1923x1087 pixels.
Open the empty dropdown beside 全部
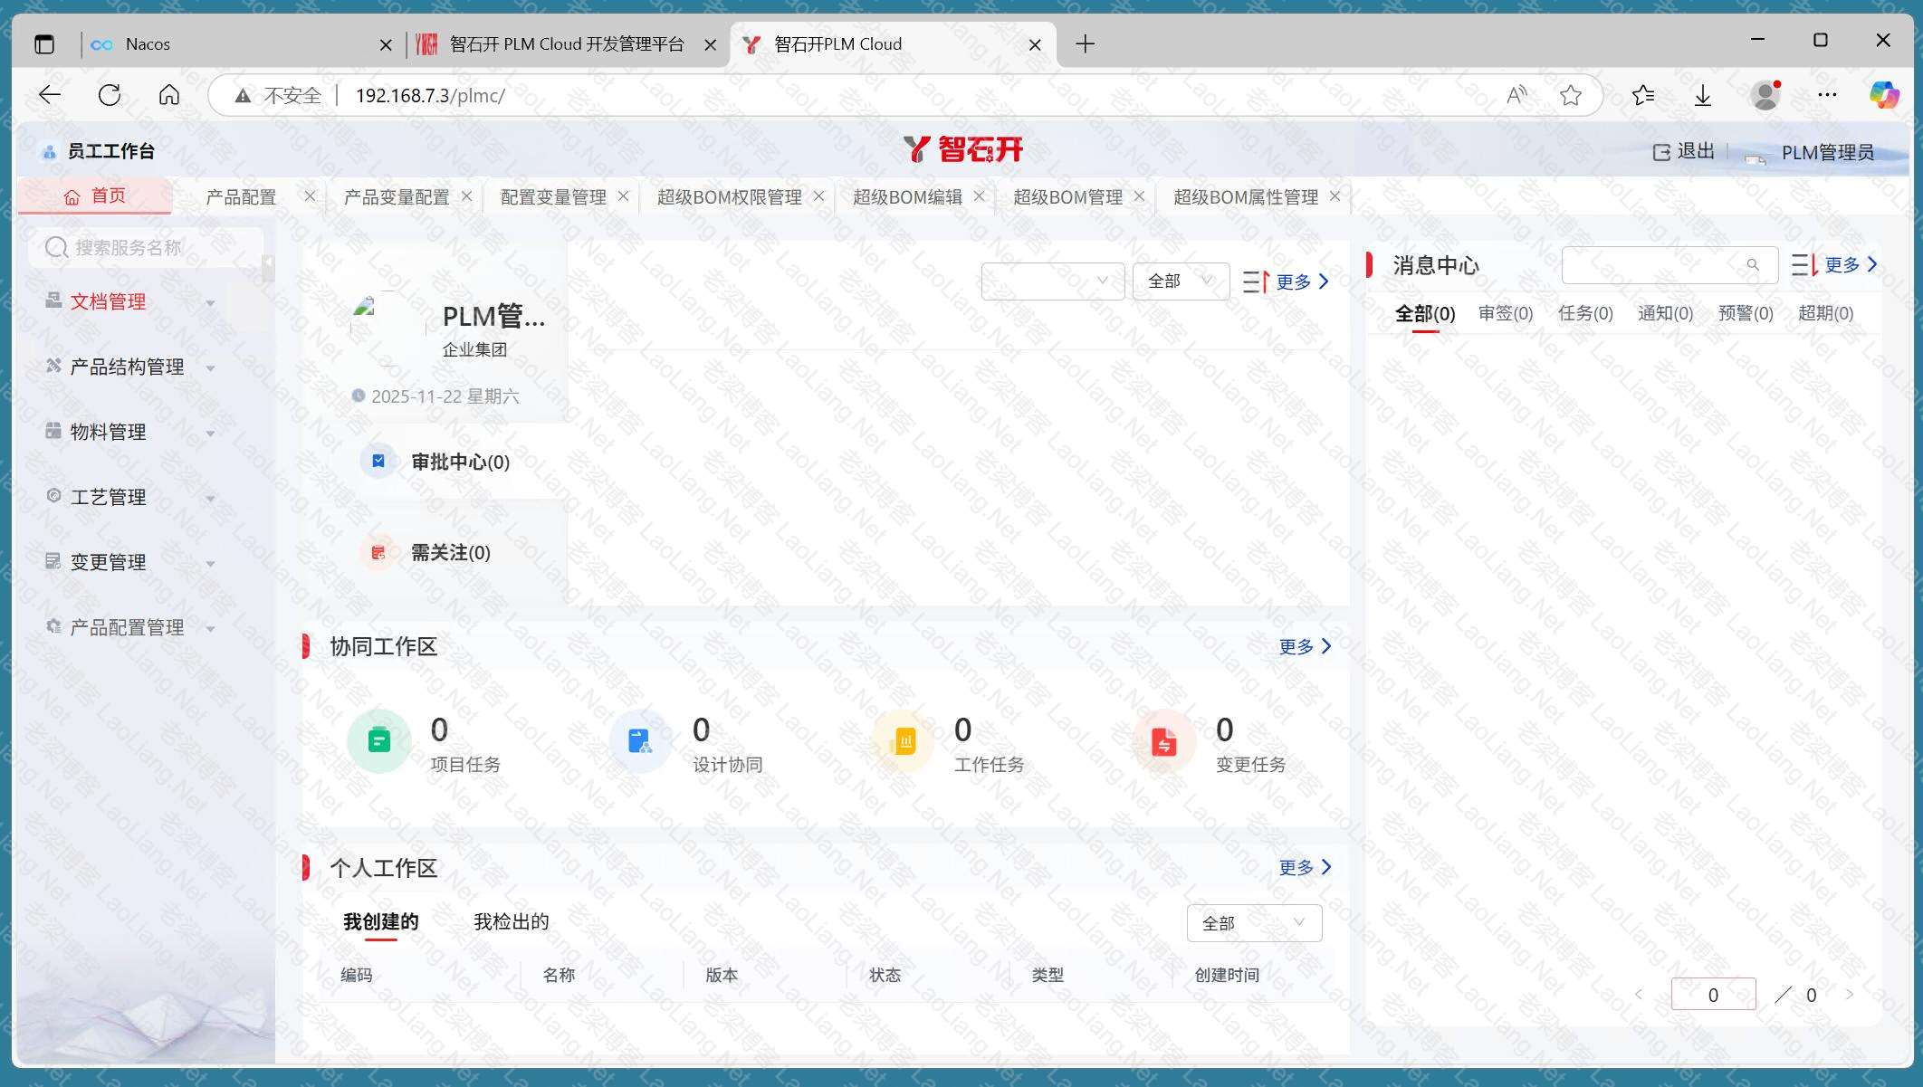[x=1052, y=281]
